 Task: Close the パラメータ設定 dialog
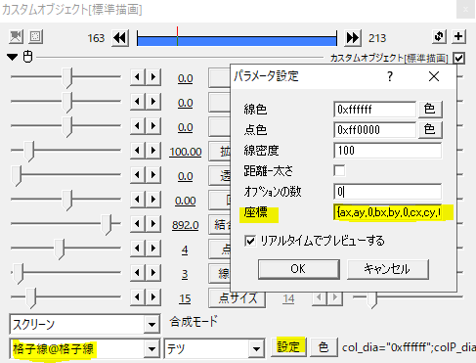coord(434,76)
